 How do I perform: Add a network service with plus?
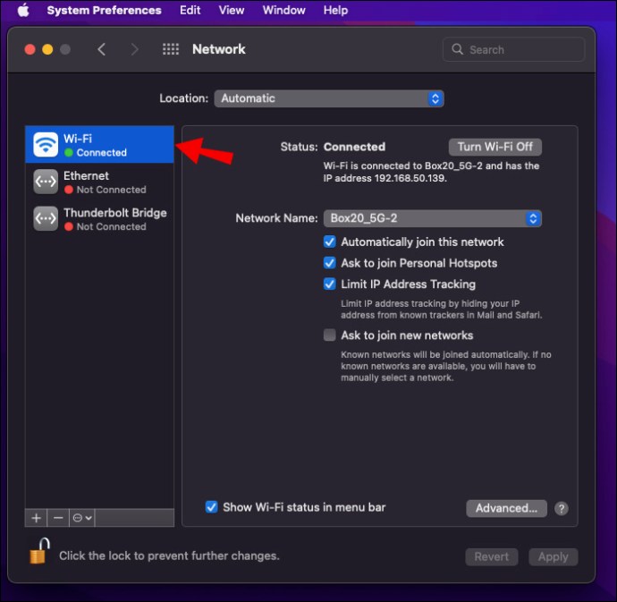coord(36,518)
